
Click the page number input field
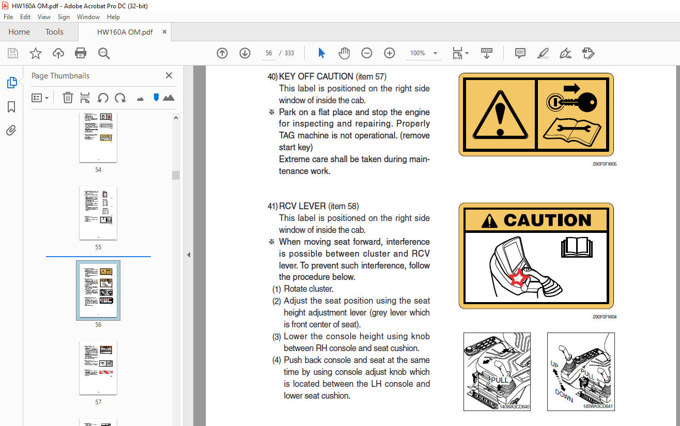(x=269, y=53)
